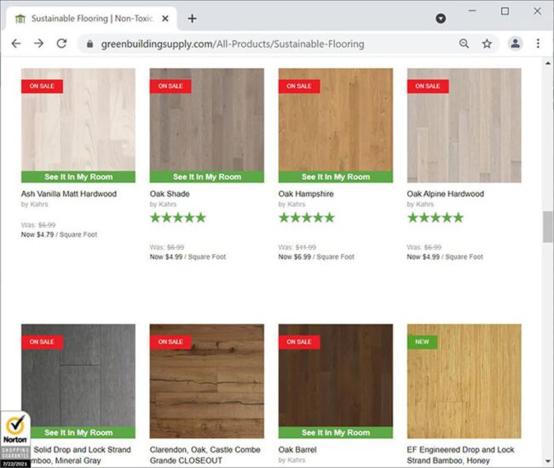554x468 pixels.
Task: Bookmark this page with the star icon
Action: pyautogui.click(x=487, y=43)
